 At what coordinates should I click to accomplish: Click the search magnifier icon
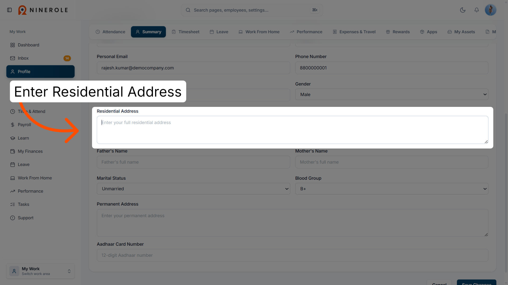(188, 10)
